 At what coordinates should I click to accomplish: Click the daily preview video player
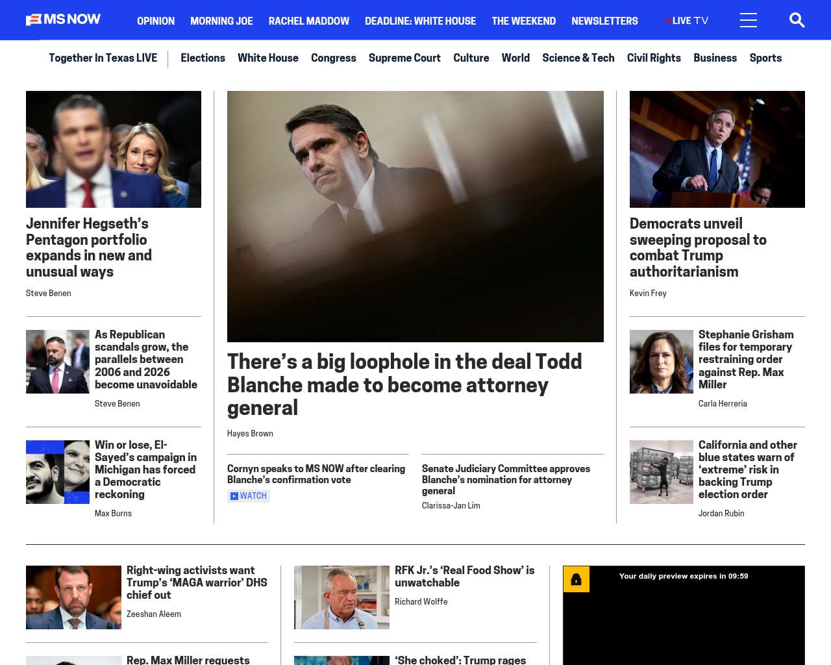[x=684, y=616]
